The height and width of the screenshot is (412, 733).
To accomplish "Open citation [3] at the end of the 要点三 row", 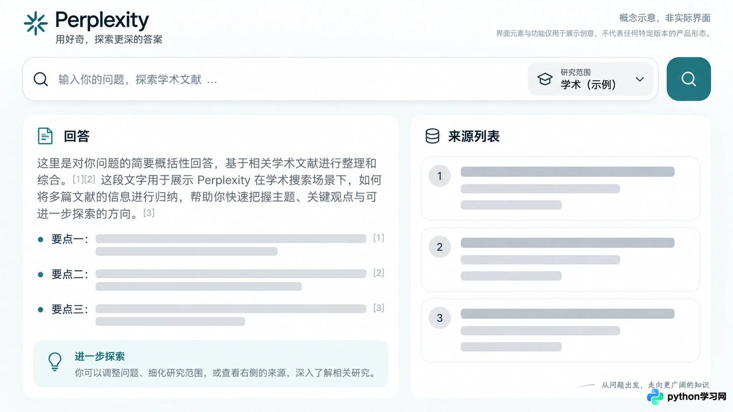I will click(379, 308).
